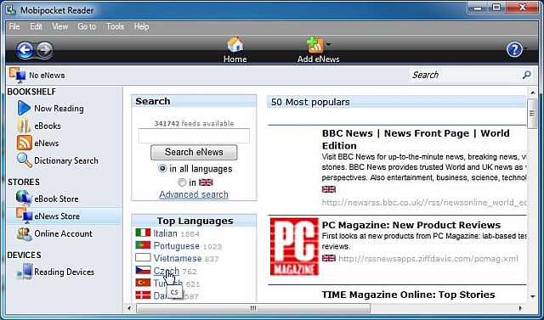Click the Search eNews button
The width and height of the screenshot is (544, 320).
coord(194,152)
